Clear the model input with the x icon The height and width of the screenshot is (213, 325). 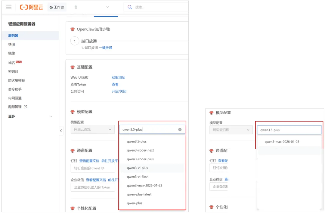180,129
